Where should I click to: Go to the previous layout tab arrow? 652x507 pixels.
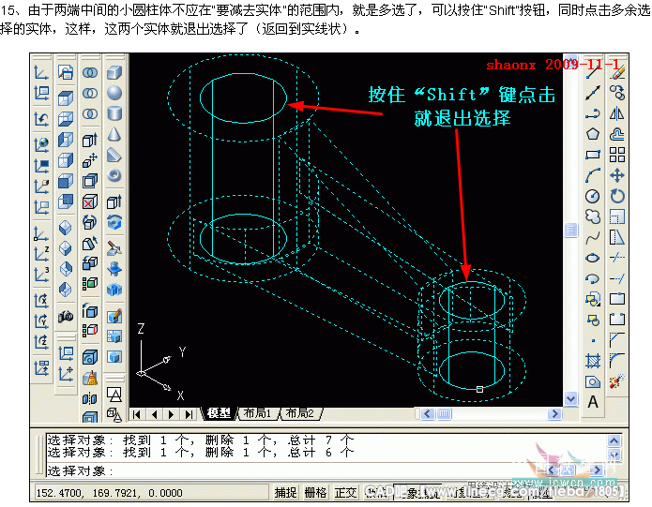[154, 414]
